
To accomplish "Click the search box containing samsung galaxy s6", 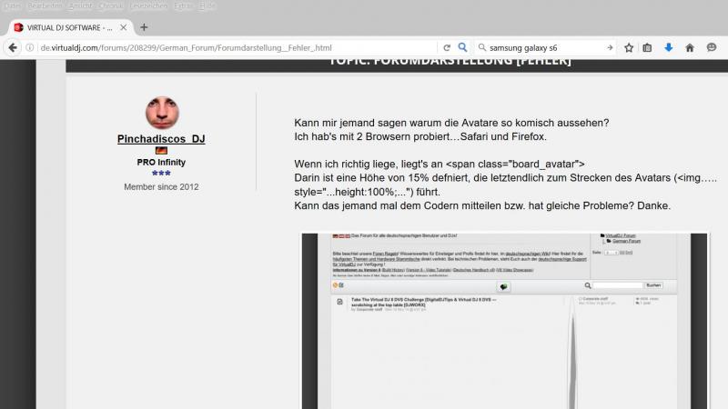I will tap(545, 47).
